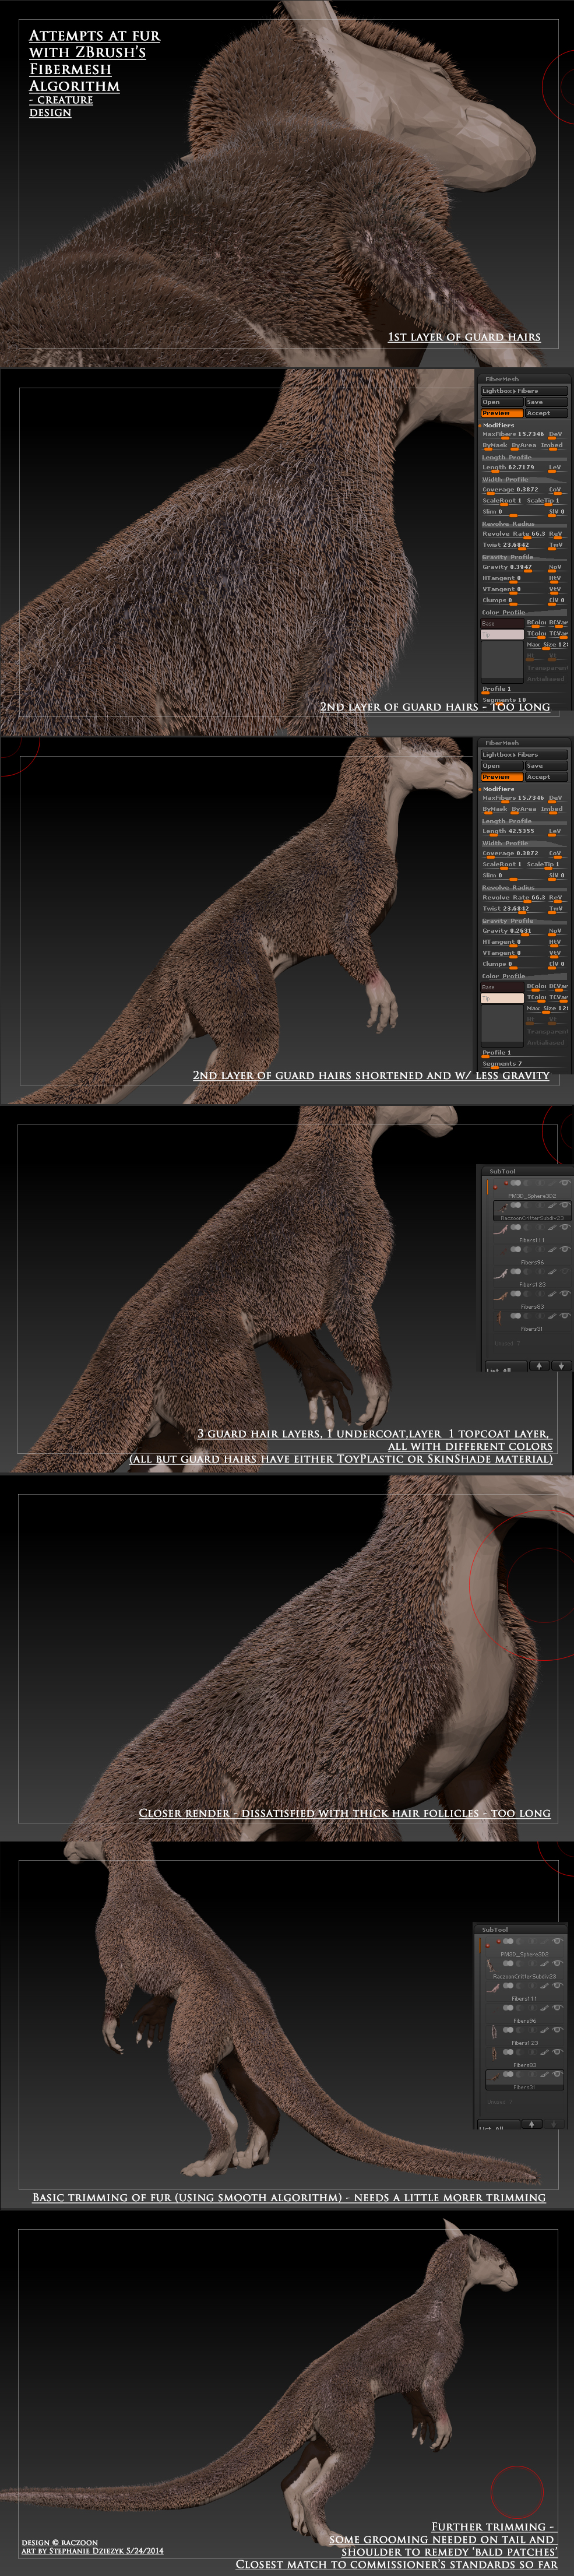This screenshot has height=2576, width=574.
Task: Open Lightbox Fibers in FiberMesh panel showing Length 62.7179
Action: pyautogui.click(x=524, y=391)
